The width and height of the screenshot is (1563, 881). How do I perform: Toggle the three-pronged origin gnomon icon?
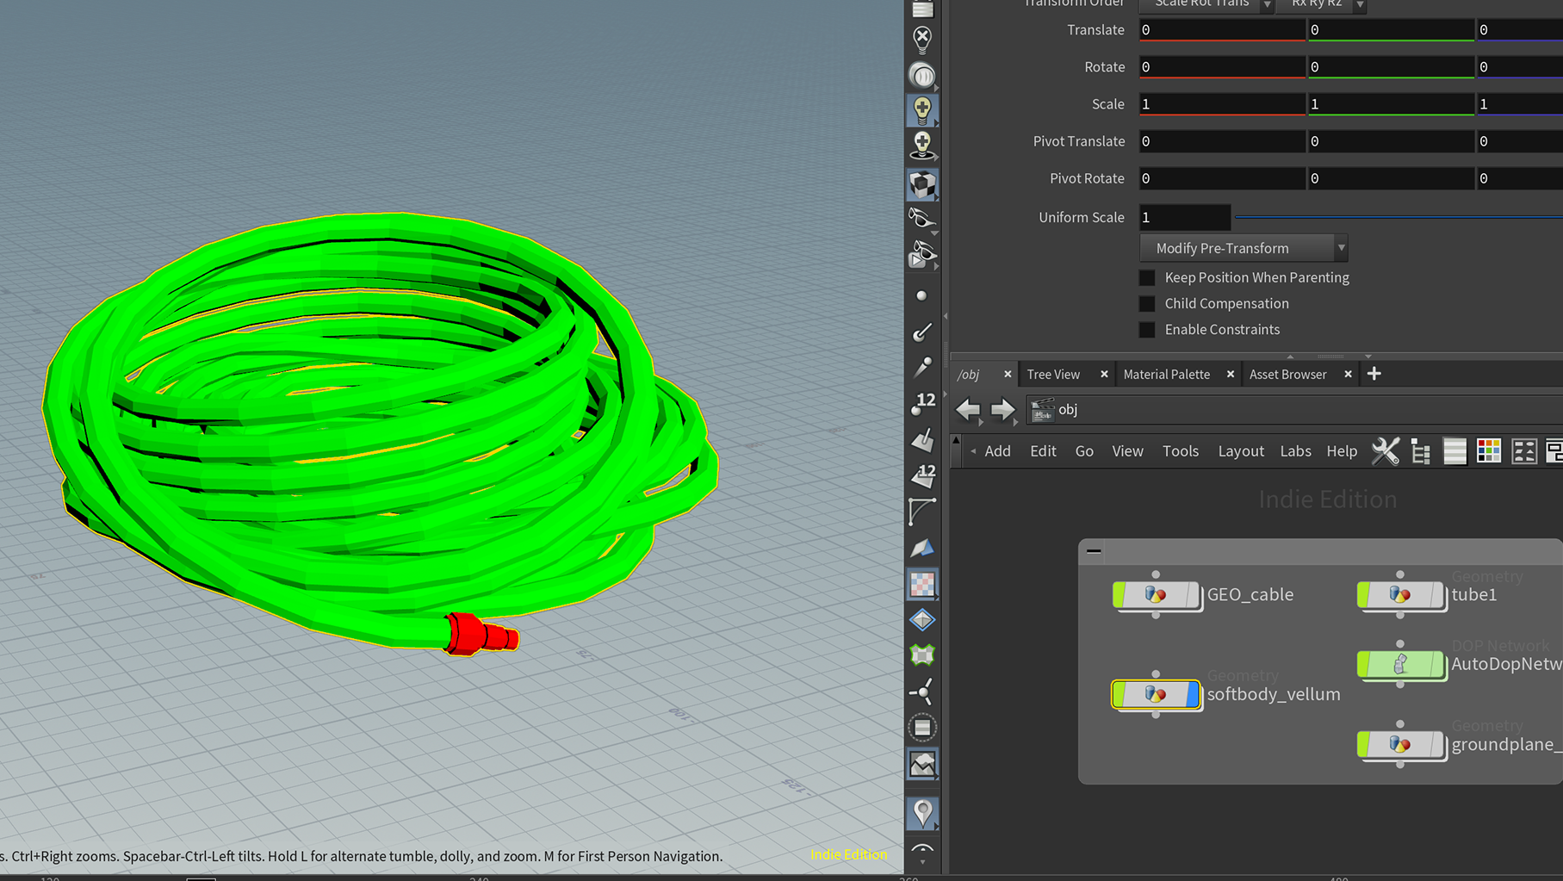point(922,692)
